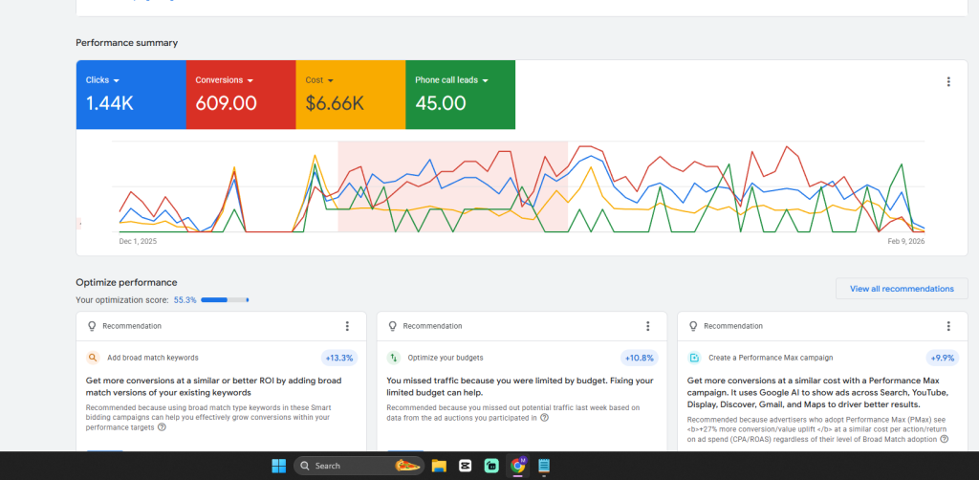Click the +13.3% score uplift badge
This screenshot has height=480, width=979.
(x=338, y=358)
